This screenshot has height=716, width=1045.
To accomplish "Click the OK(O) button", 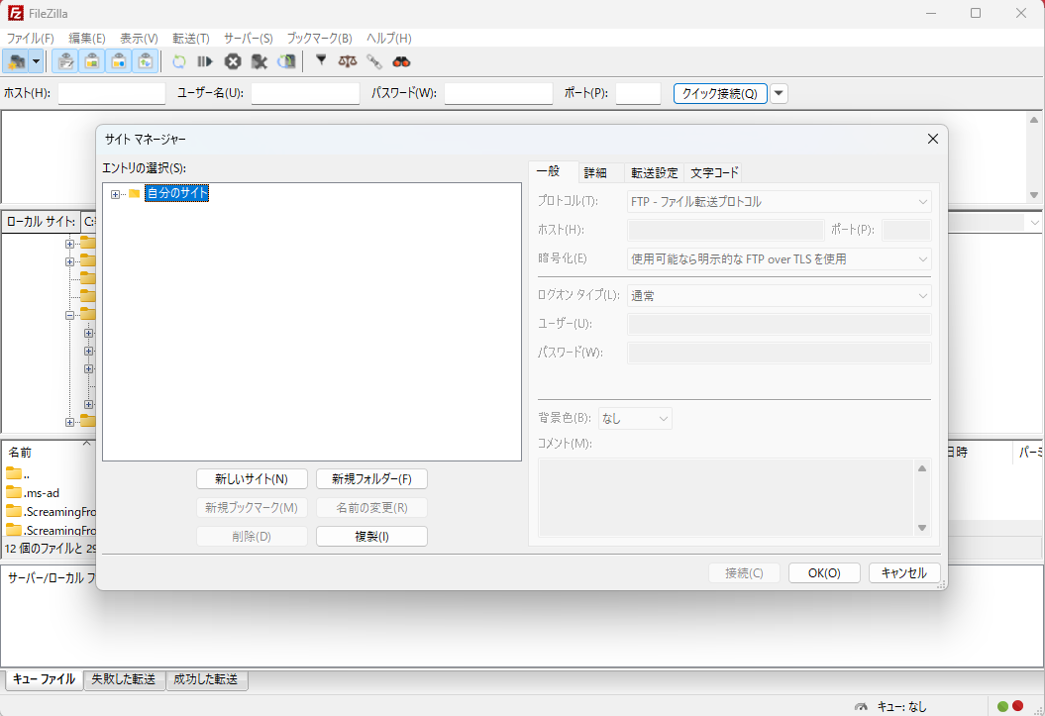I will pos(824,572).
